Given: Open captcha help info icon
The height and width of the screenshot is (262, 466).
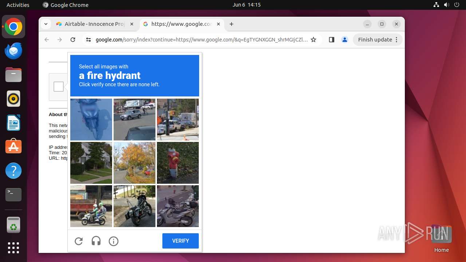Looking at the screenshot, I should (114, 241).
